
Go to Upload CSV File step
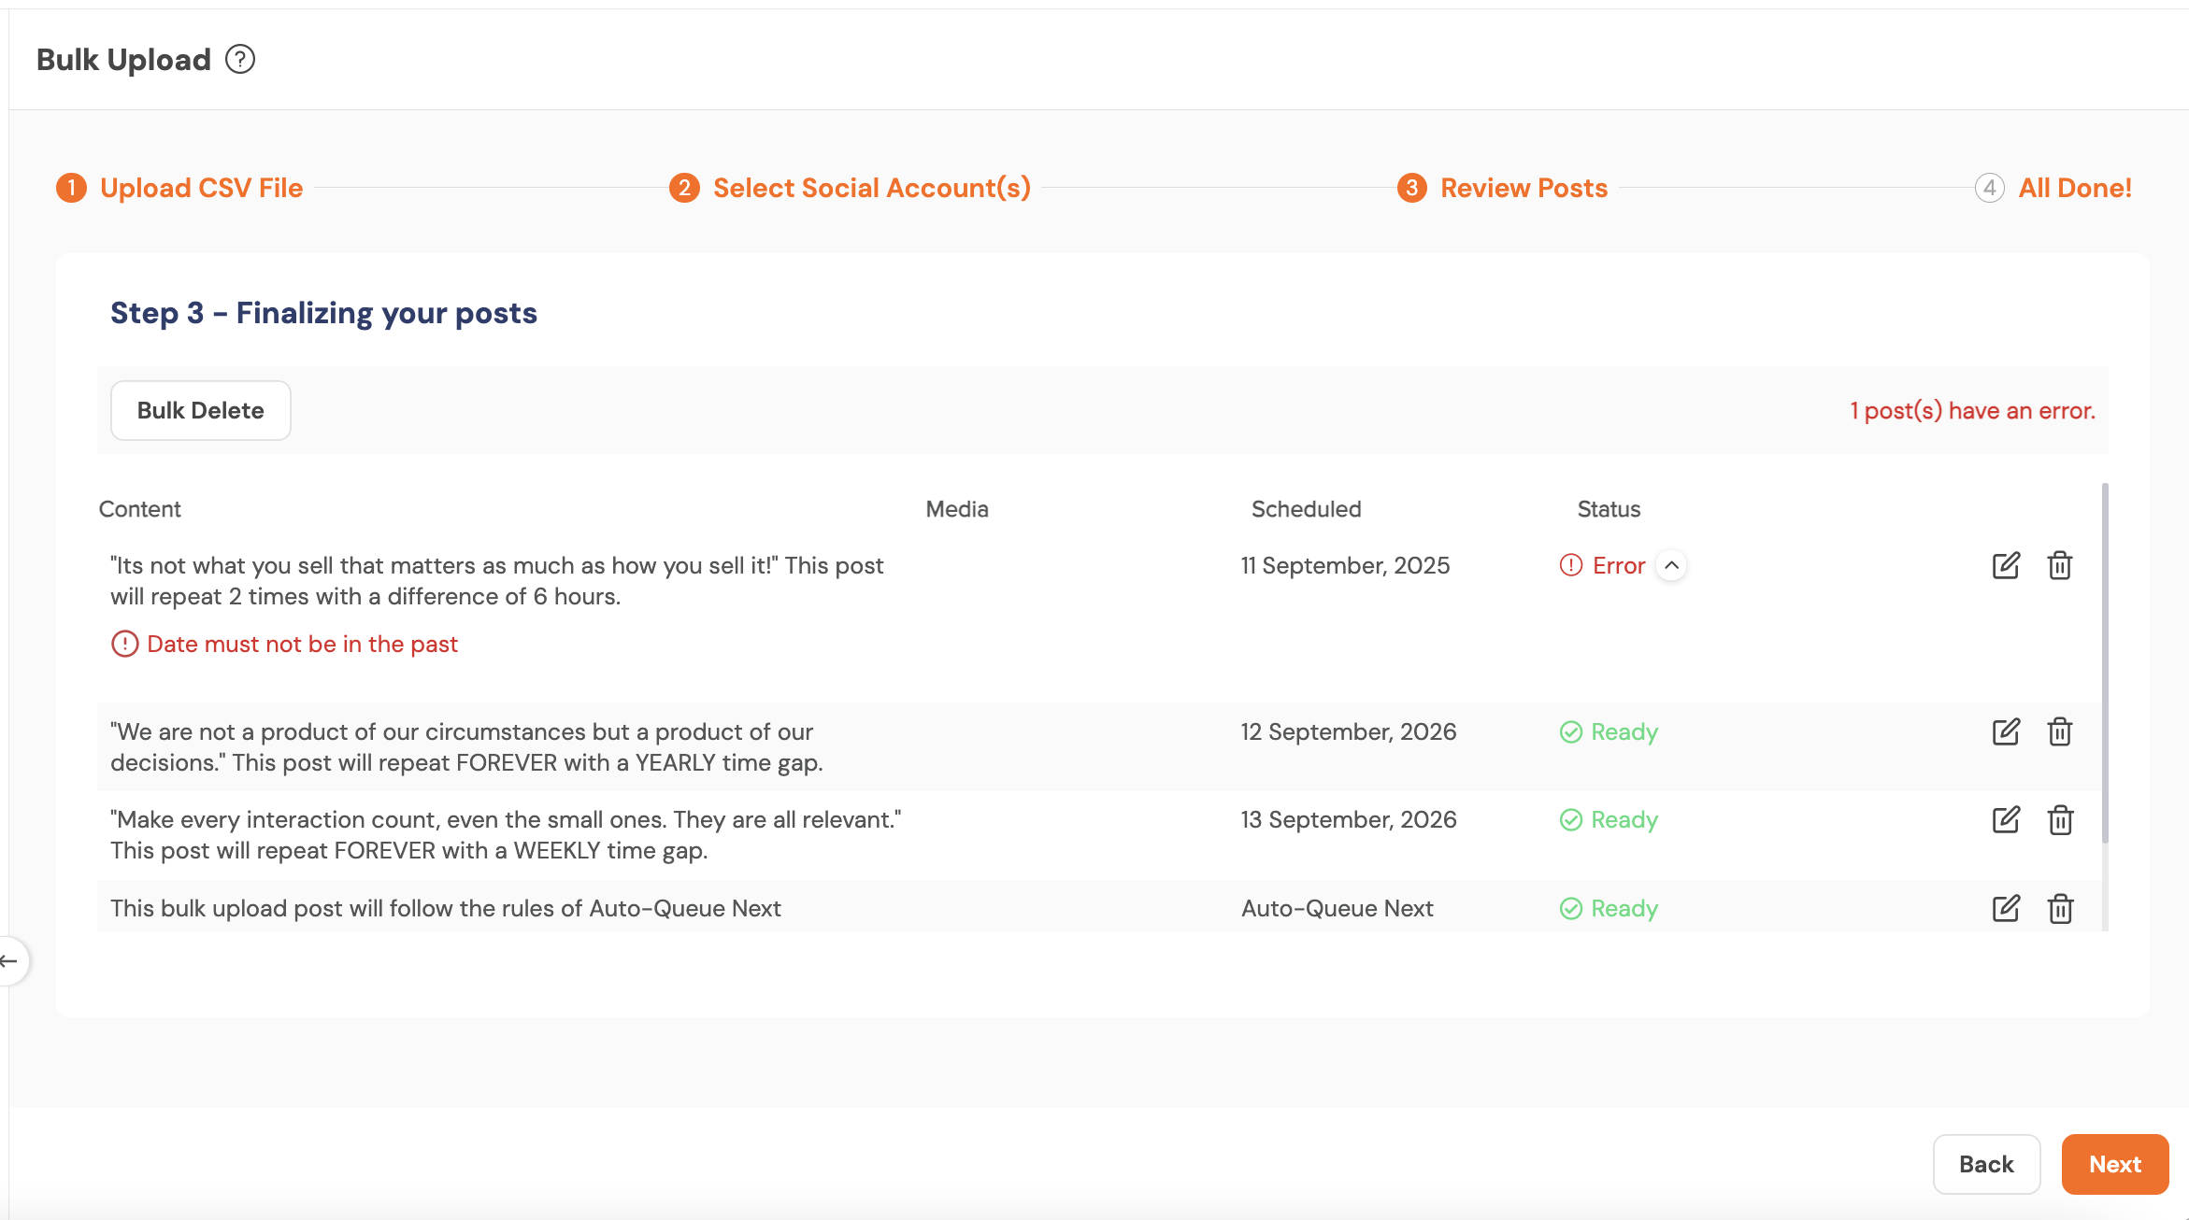point(201,188)
